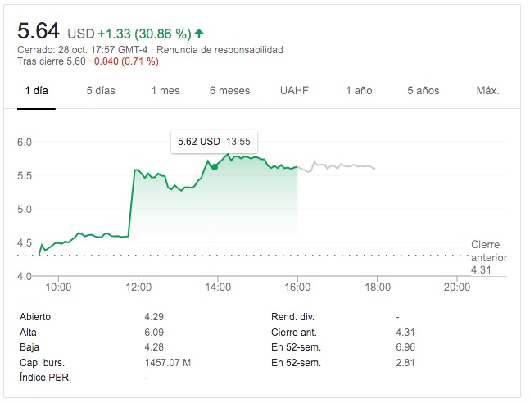Screen dimensions: 530x403
Task: Click the 10:00 time axis label
Action: (58, 288)
